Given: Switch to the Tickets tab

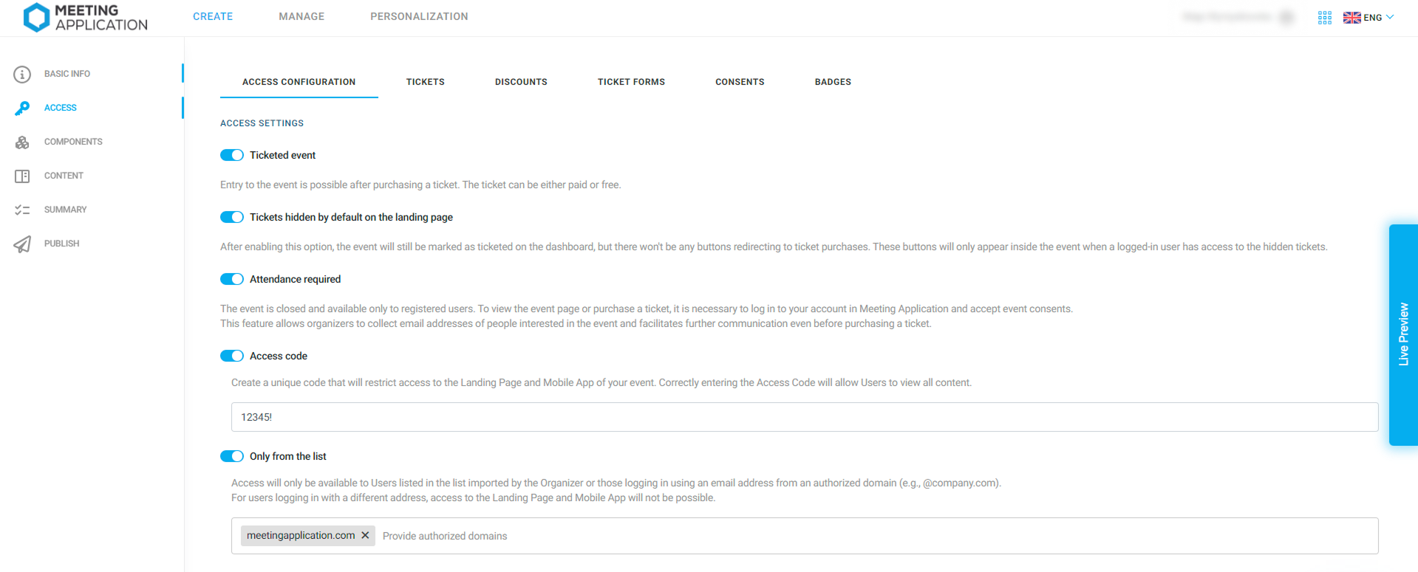Looking at the screenshot, I should 426,82.
